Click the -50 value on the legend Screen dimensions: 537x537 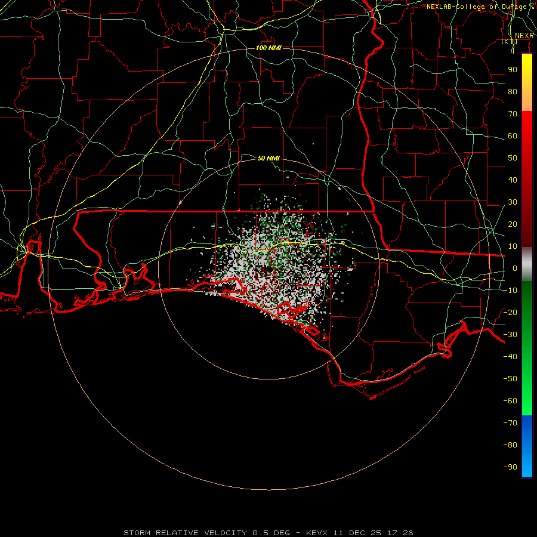tap(510, 379)
